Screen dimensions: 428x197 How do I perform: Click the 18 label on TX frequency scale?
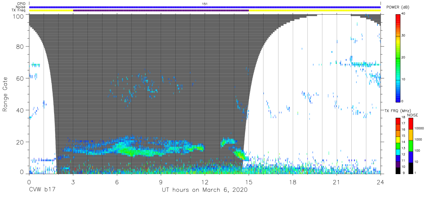(404, 118)
